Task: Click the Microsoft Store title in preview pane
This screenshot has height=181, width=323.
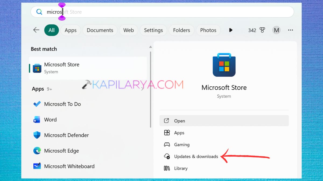Action: coord(224,88)
